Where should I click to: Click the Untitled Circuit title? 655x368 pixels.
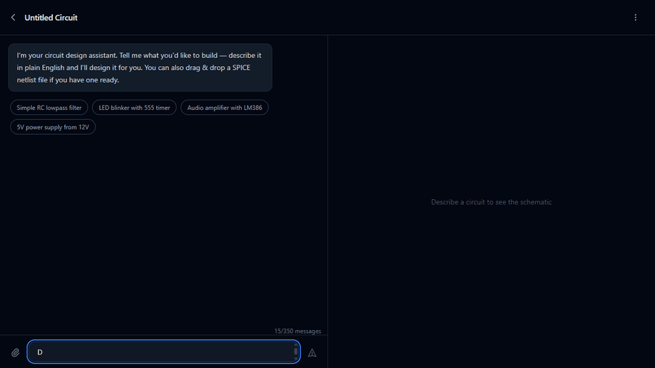click(51, 17)
